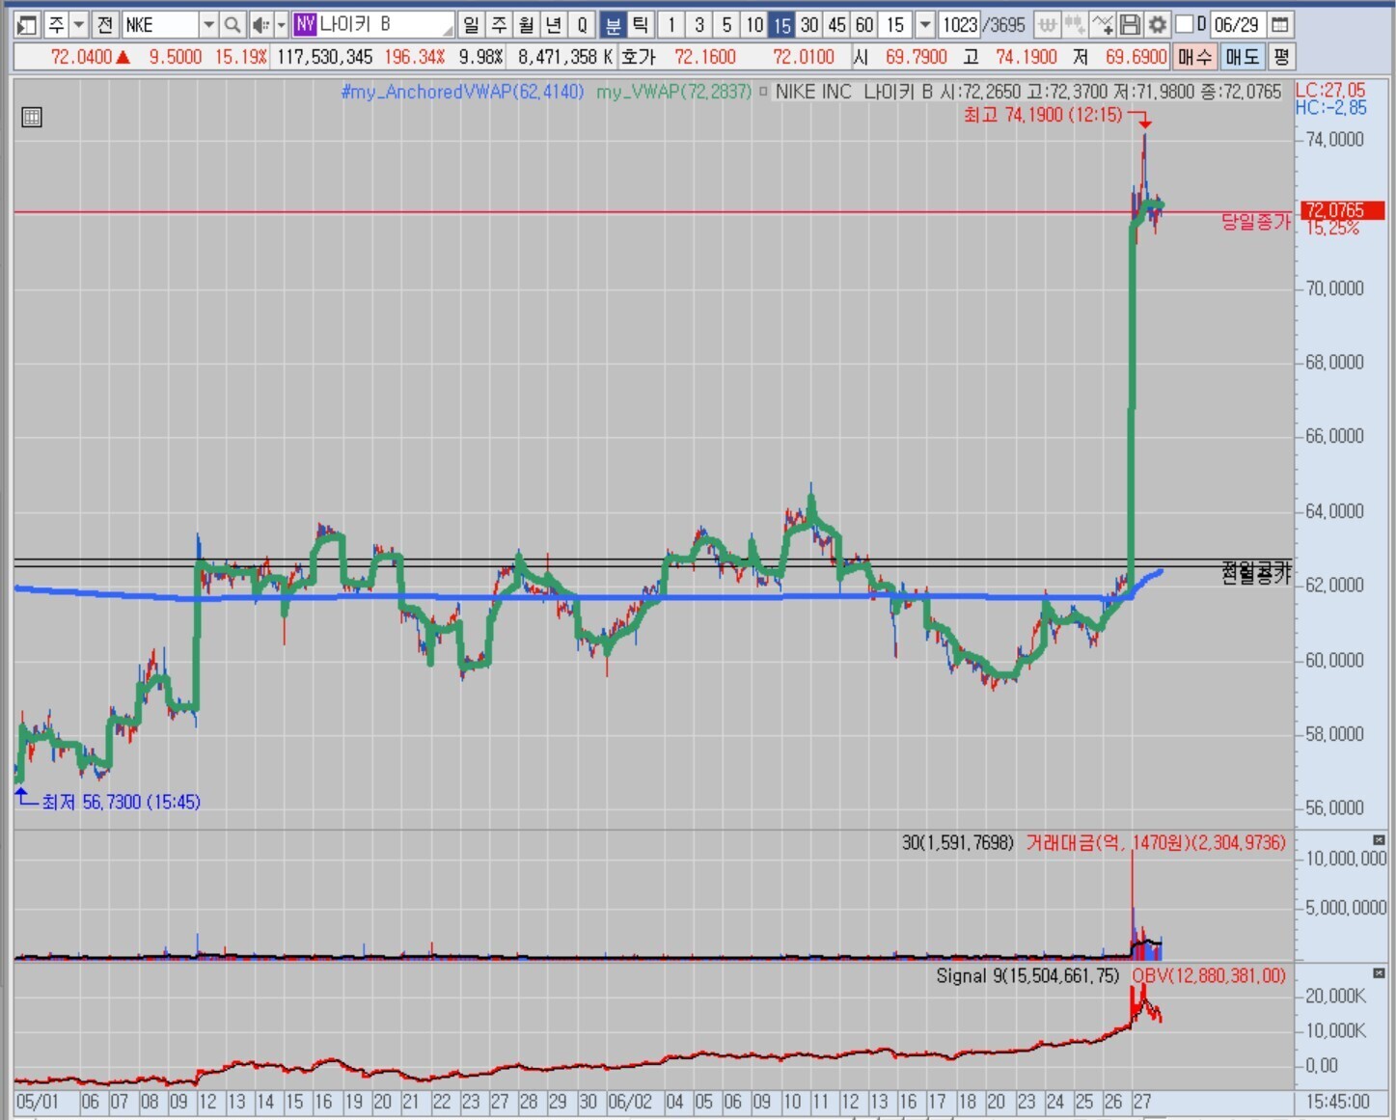Select the Q quarterly chart period
Viewport: 1396px width, 1120px height.
tap(582, 24)
